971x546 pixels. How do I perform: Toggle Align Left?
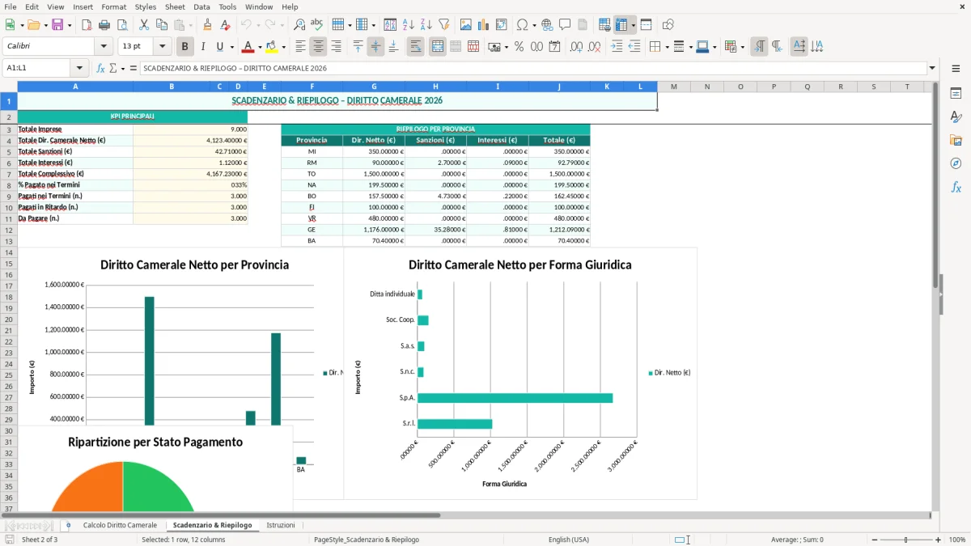300,47
